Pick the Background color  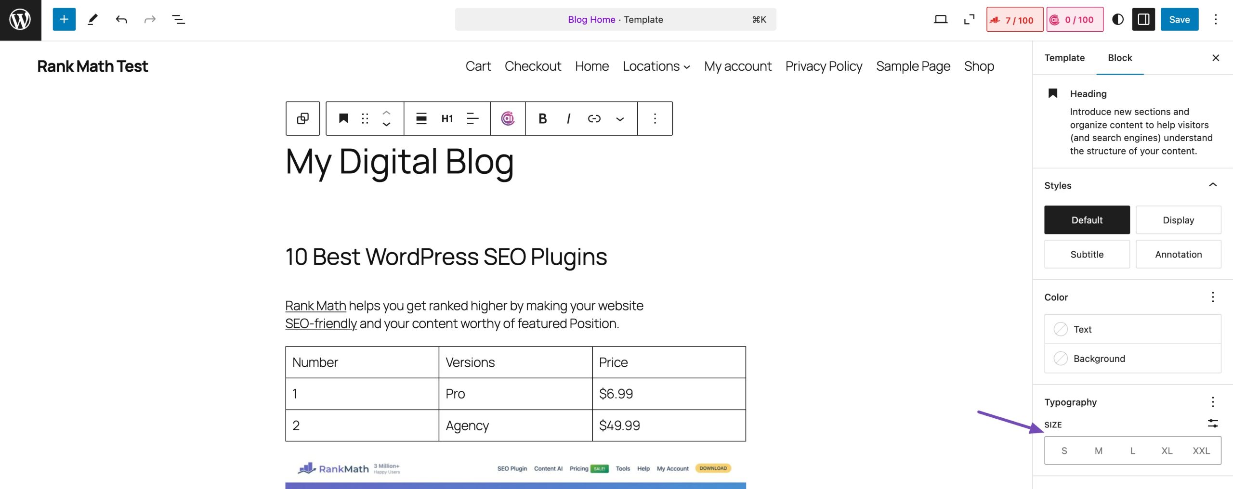tap(1133, 359)
